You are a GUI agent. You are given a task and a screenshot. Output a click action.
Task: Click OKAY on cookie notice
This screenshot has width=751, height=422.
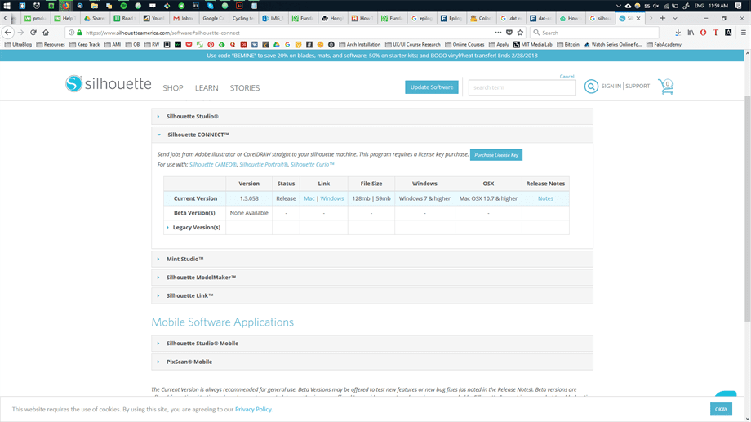(721, 409)
